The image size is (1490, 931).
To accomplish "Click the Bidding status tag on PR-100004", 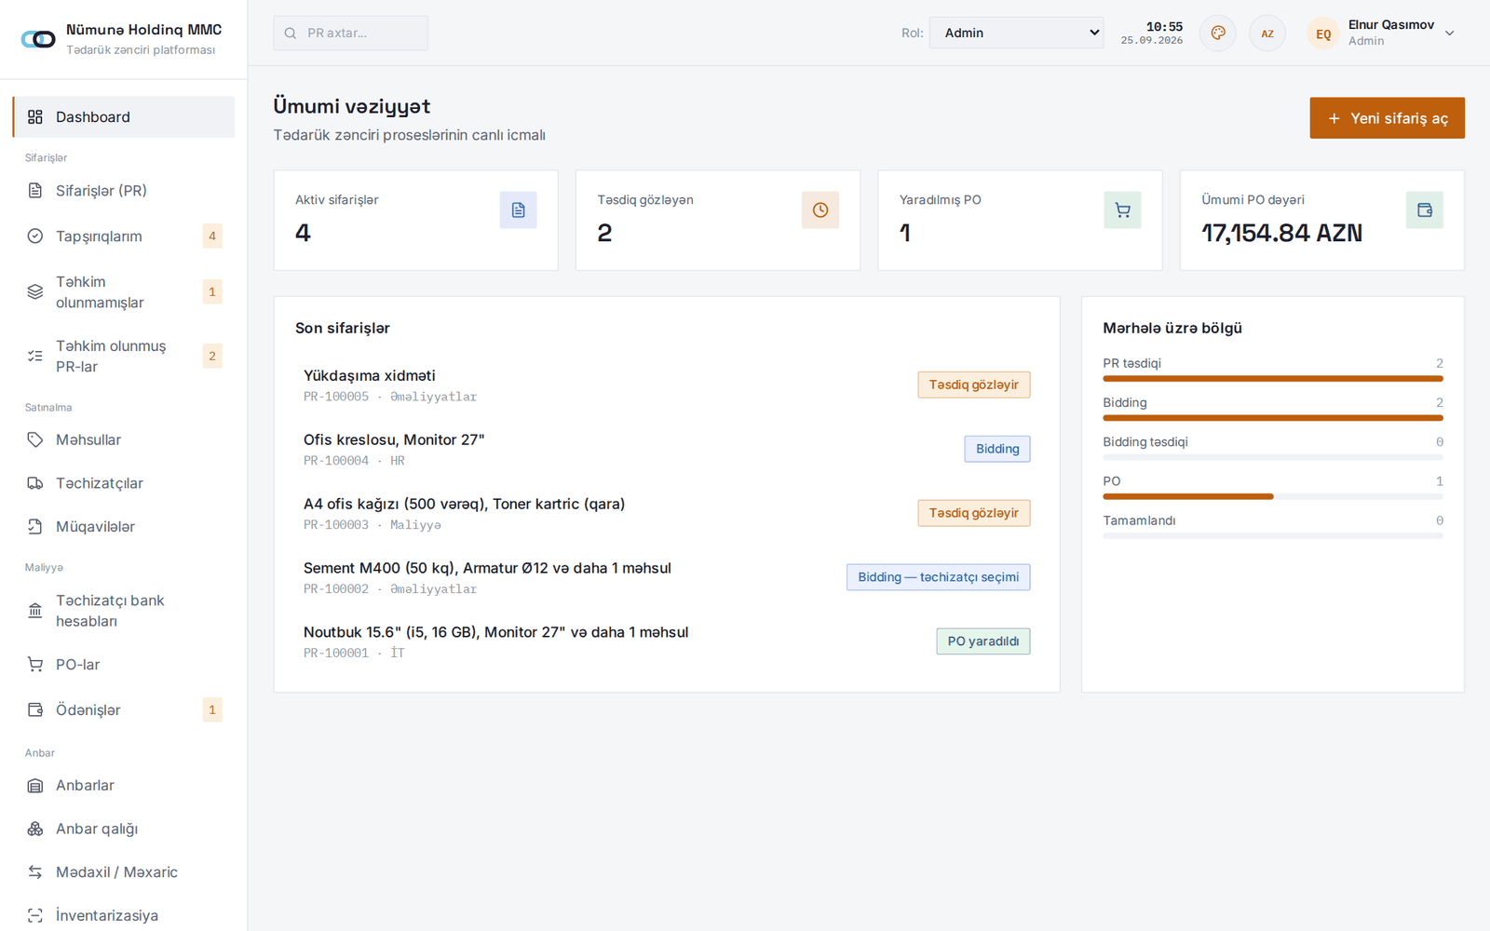I will [997, 450].
